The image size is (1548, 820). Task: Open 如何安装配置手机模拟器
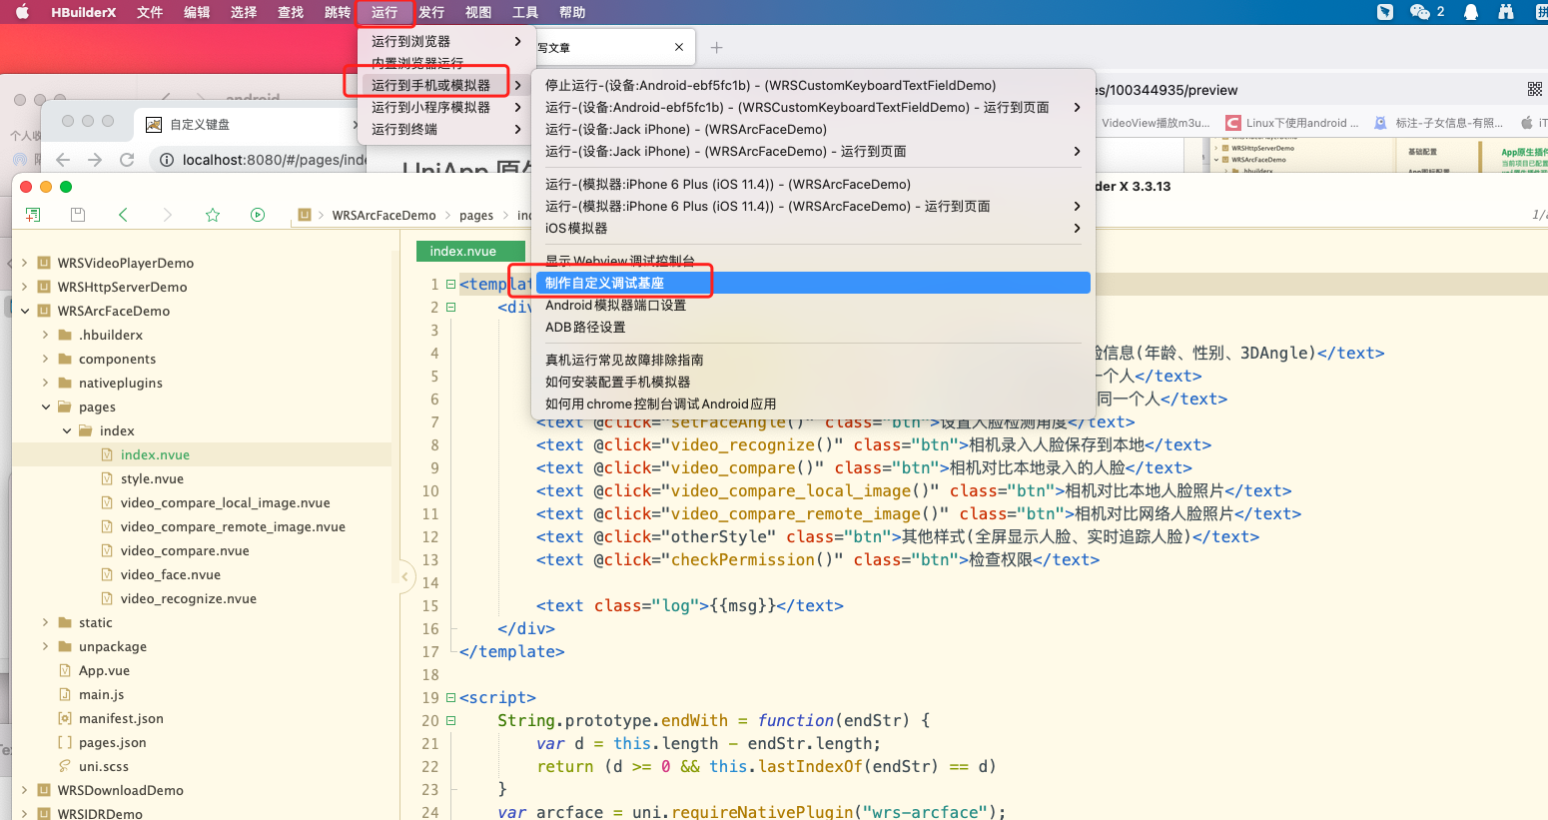pos(813,382)
